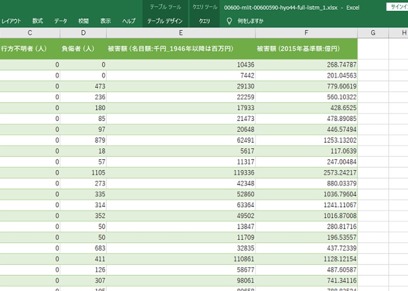Click the 何をしますか search box

(250, 21)
